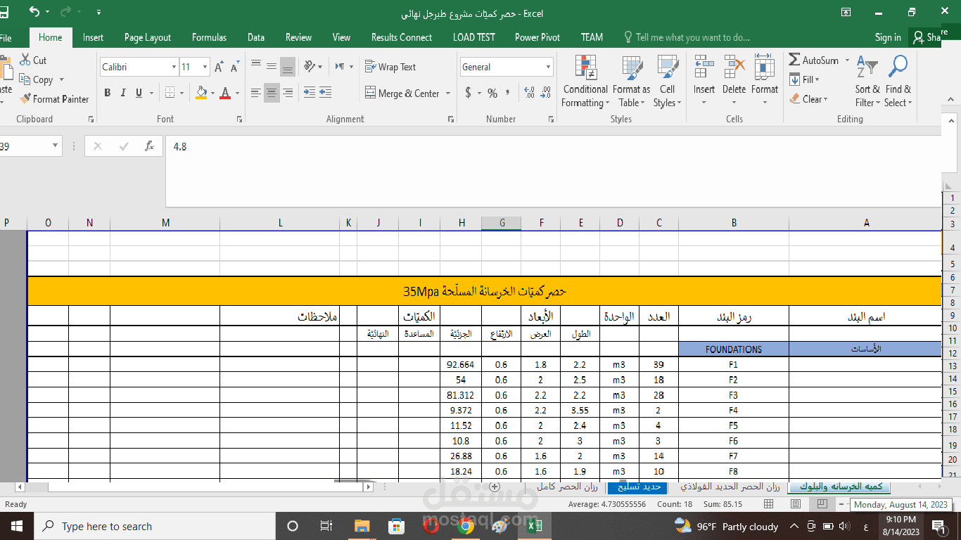The image size is (961, 540).
Task: Expand Merge & Center dropdown arrow
Action: 448,93
